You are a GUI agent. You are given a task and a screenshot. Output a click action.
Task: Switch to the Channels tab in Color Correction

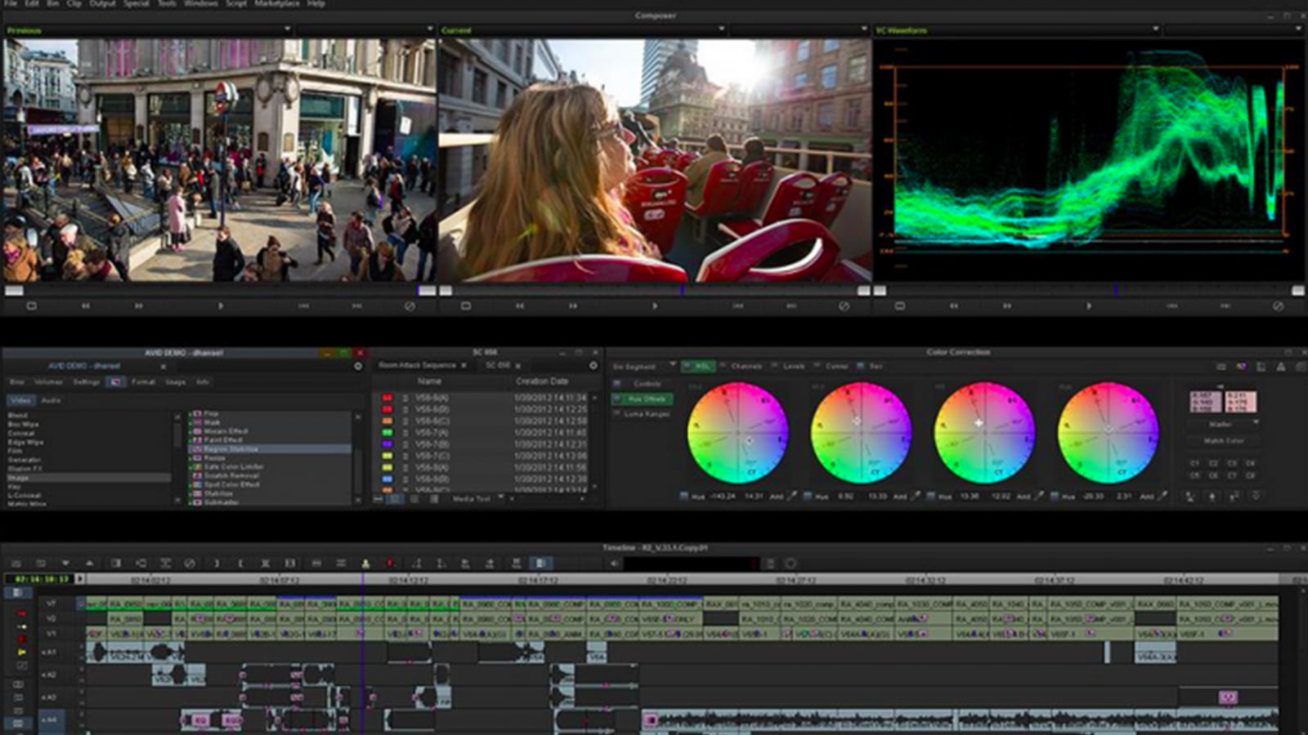[746, 366]
